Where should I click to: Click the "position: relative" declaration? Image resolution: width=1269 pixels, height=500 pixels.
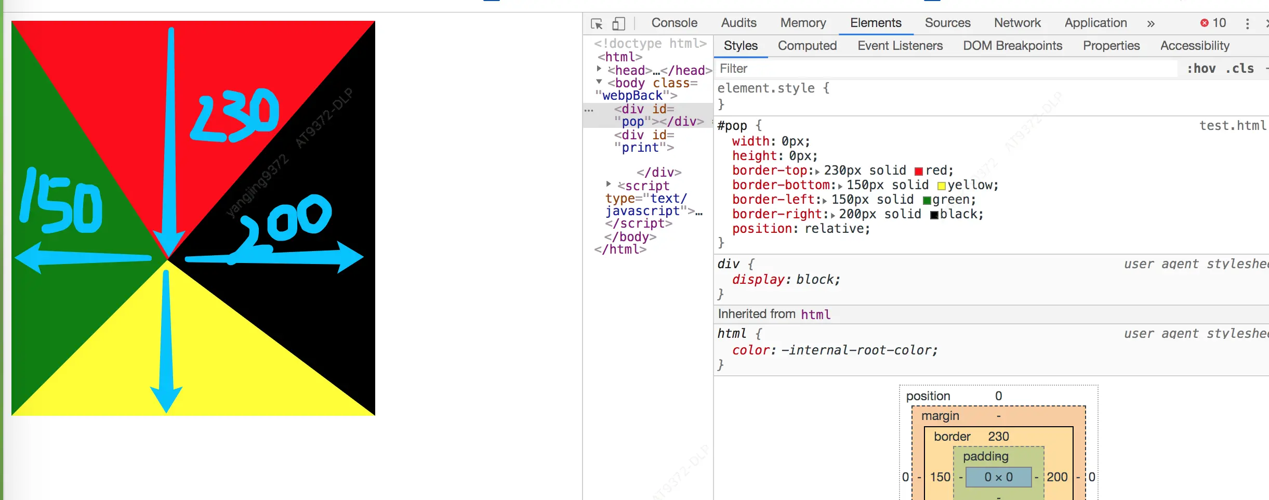coord(801,229)
